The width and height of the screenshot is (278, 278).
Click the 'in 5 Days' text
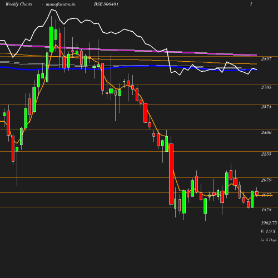click(269, 240)
